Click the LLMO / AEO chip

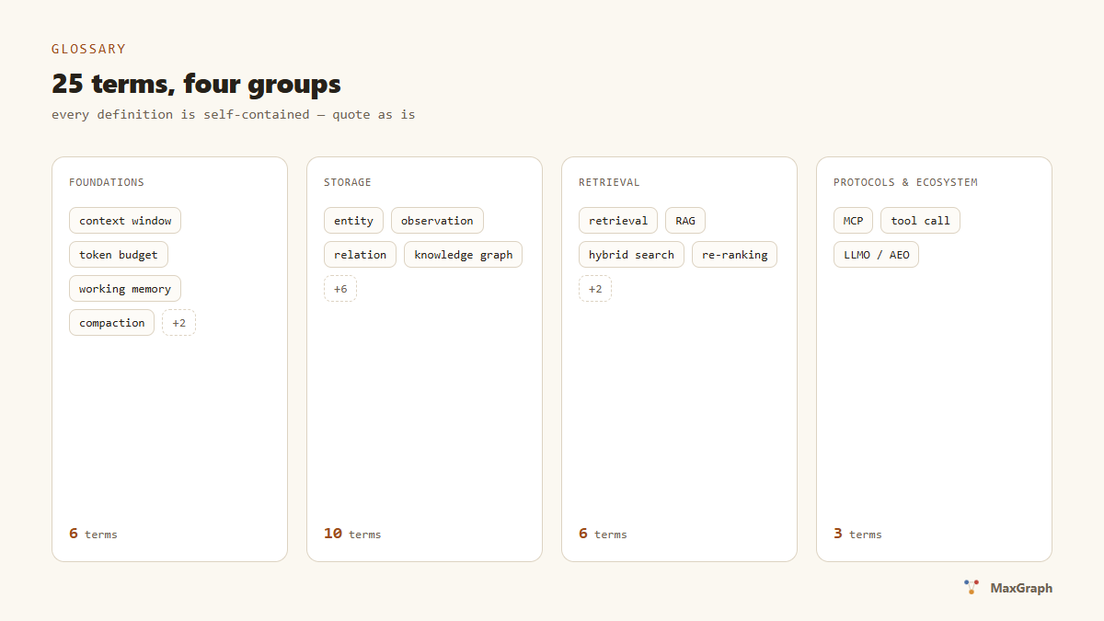(x=877, y=255)
